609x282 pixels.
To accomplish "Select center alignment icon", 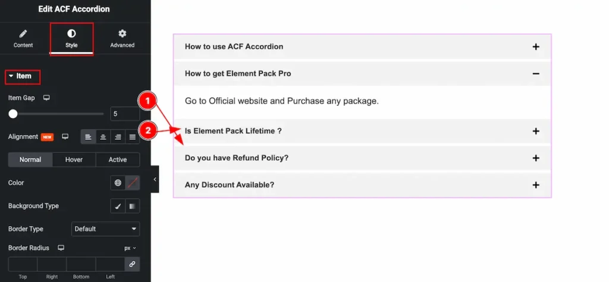I will [x=103, y=137].
